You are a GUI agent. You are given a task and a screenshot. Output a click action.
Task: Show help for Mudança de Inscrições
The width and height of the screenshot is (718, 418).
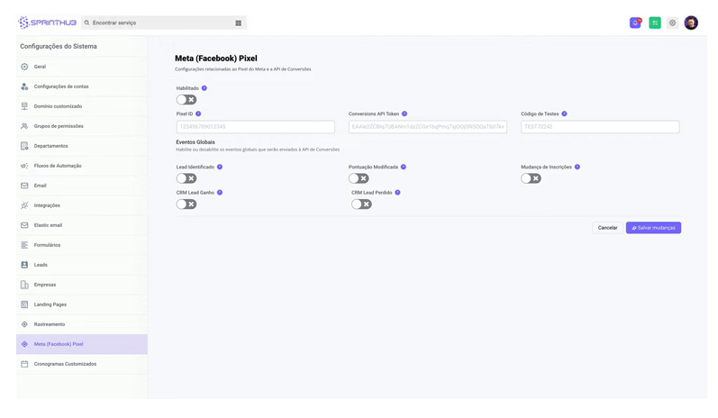tap(577, 167)
